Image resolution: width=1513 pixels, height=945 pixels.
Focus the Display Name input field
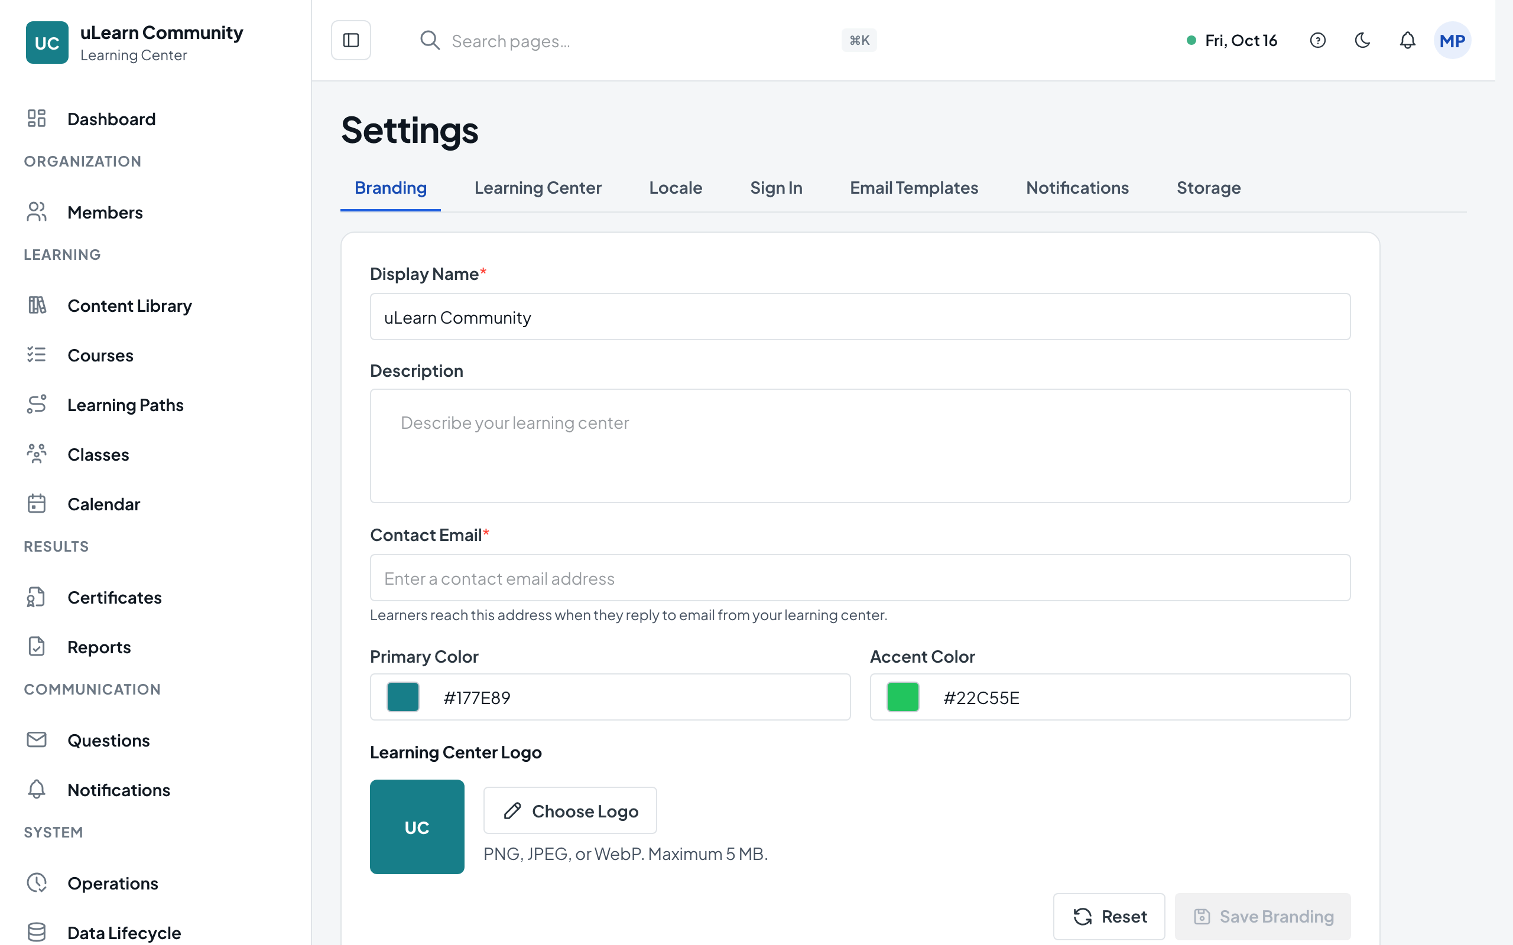861,317
